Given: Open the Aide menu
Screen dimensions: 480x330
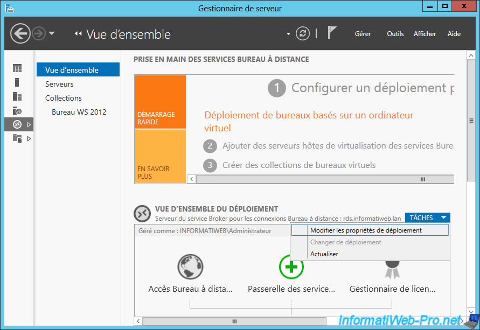Looking at the screenshot, I should pyautogui.click(x=454, y=34).
